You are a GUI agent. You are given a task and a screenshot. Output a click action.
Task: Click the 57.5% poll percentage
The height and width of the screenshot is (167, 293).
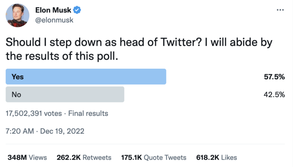pos(274,77)
